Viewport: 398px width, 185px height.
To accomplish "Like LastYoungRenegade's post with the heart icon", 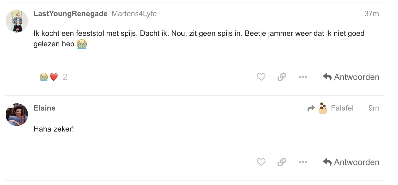I will coord(261,77).
